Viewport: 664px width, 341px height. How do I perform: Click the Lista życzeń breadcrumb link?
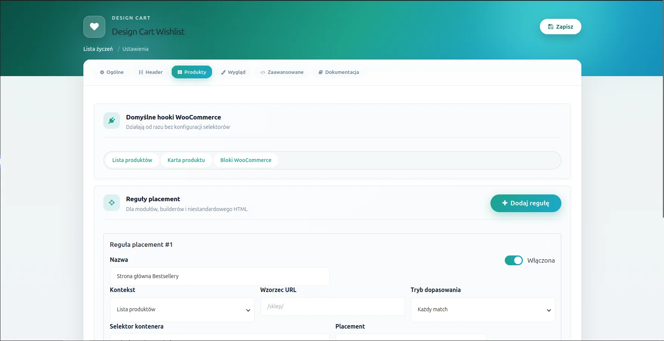pyautogui.click(x=98, y=49)
